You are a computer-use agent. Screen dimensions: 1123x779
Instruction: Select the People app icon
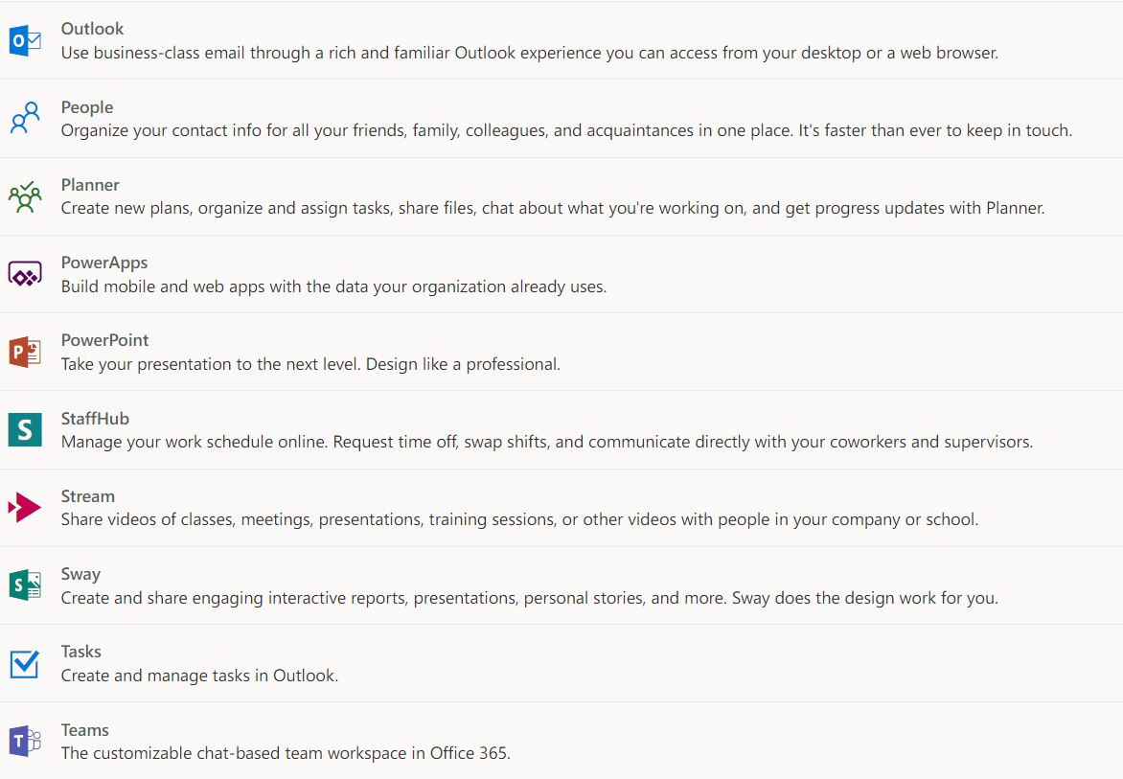pyautogui.click(x=27, y=116)
